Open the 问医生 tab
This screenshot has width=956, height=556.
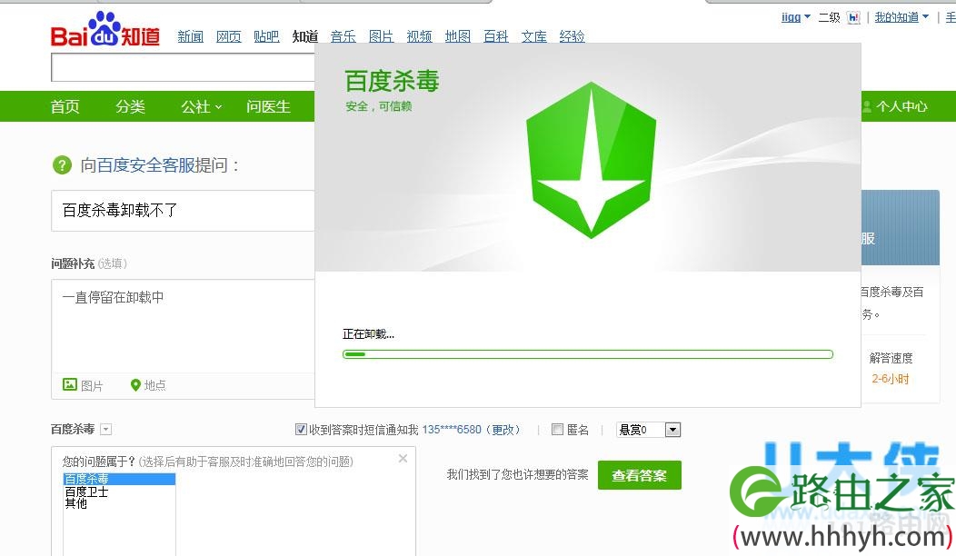point(268,106)
